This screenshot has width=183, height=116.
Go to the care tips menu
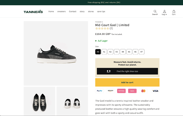point(101,11)
